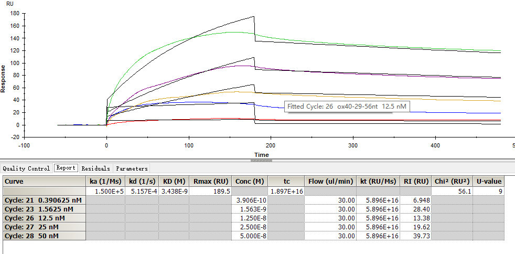Click the KD value 3.438E-9 cell
This screenshot has height=254, width=515.
tap(174, 192)
